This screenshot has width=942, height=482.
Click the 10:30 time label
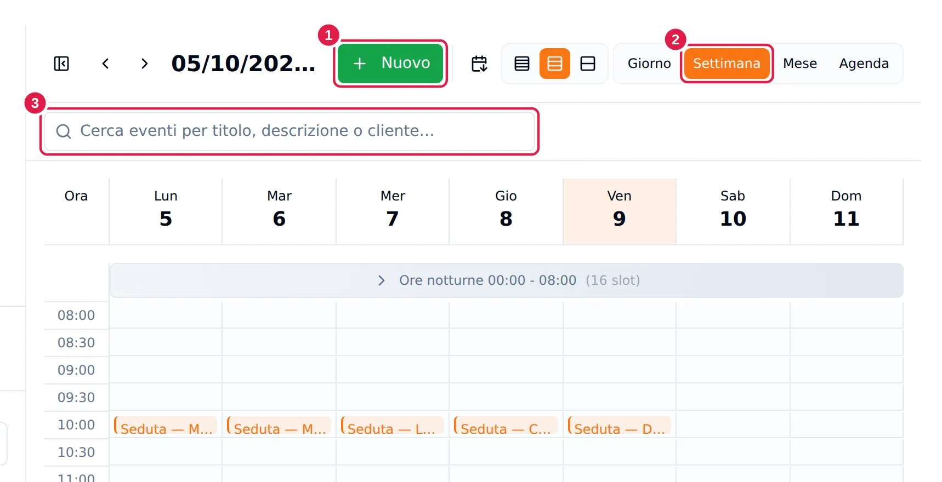(76, 452)
